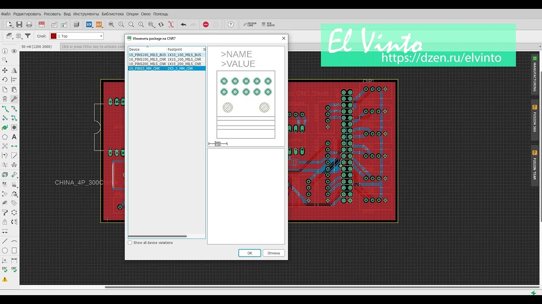
Task: Select the Align tool
Action: coord(14,79)
